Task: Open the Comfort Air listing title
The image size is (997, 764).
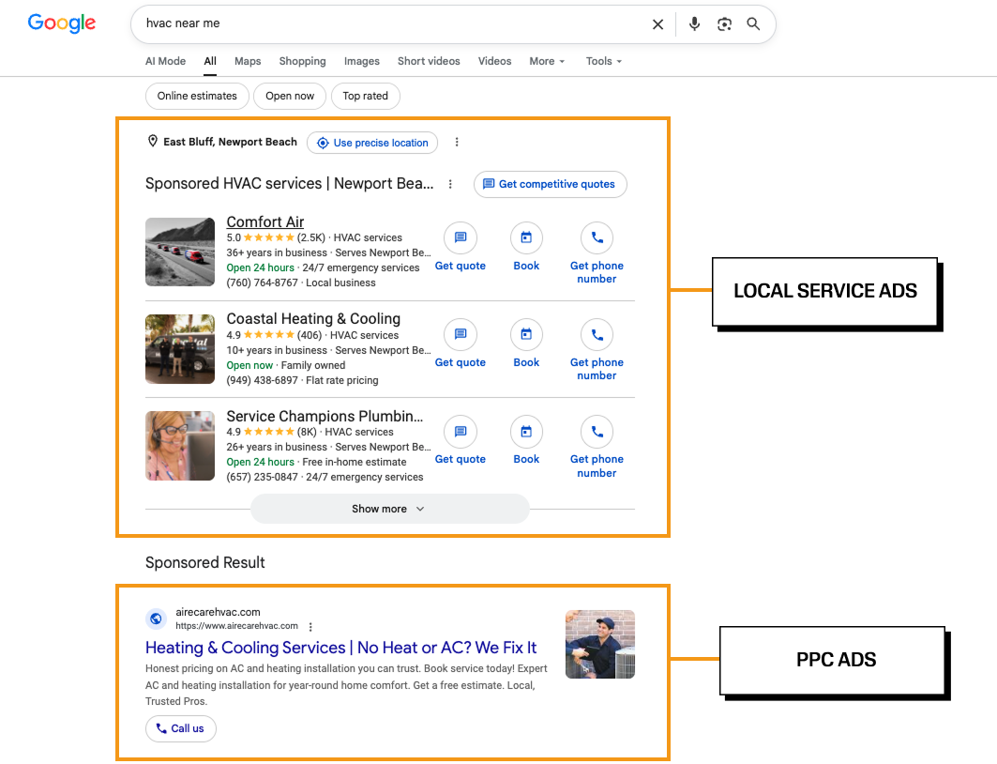Action: click(265, 222)
